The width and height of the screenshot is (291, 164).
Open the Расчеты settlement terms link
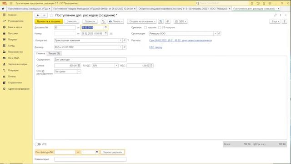181,41
